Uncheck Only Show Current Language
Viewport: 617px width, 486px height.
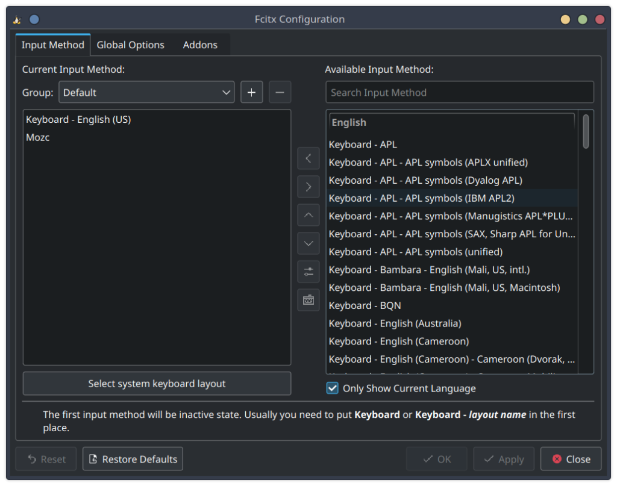[x=333, y=388]
